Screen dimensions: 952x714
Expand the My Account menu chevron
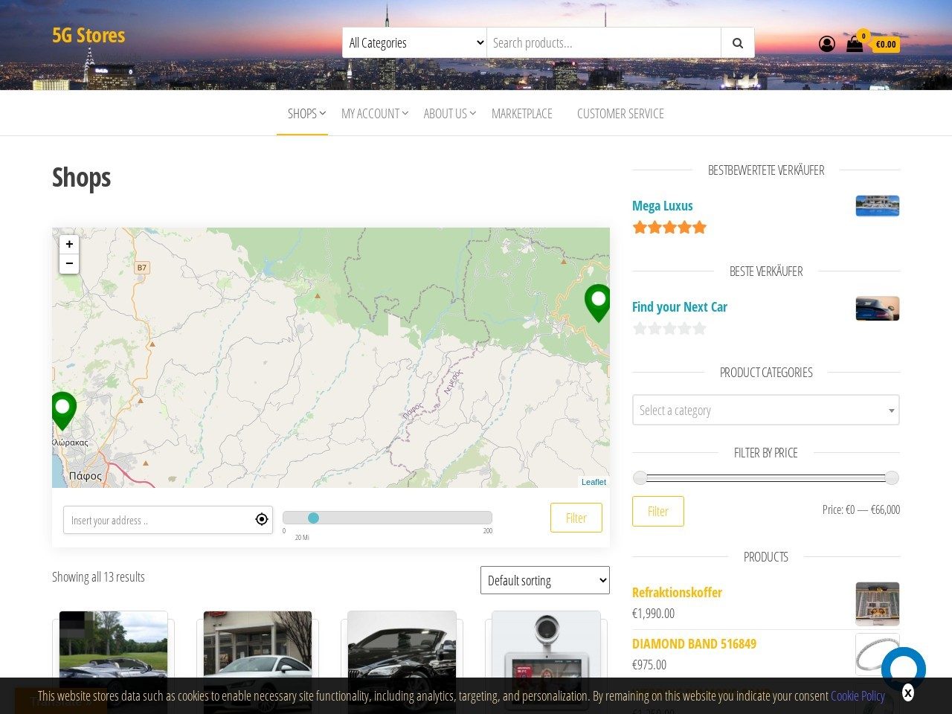pyautogui.click(x=405, y=113)
